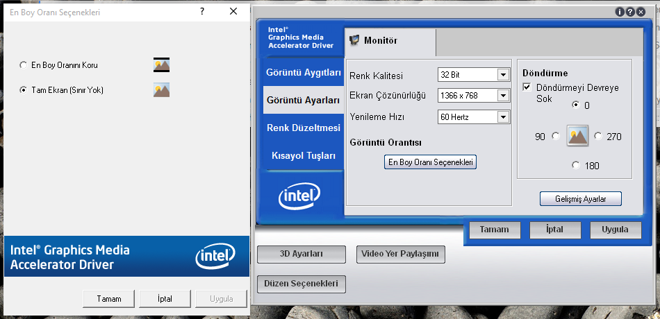Image resolution: width=660 pixels, height=319 pixels.
Task: Select the 180 degree rotation radio
Action: [x=576, y=166]
